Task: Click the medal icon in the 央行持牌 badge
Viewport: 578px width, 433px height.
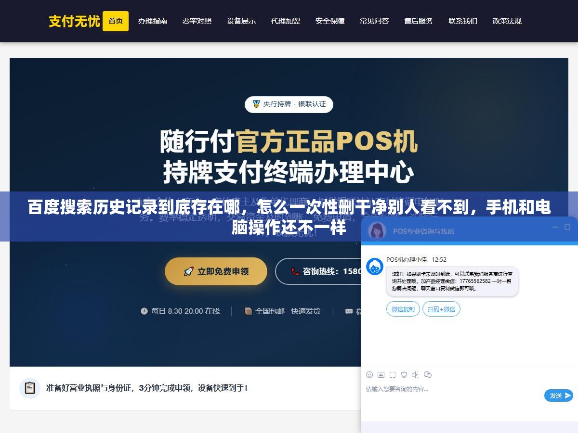Action: pyautogui.click(x=256, y=104)
